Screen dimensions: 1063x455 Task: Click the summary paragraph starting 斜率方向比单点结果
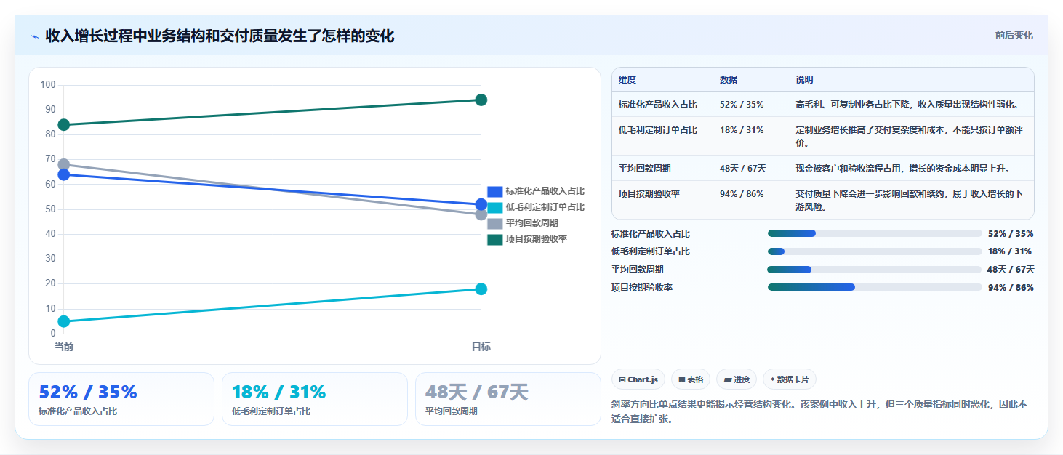[x=819, y=411]
